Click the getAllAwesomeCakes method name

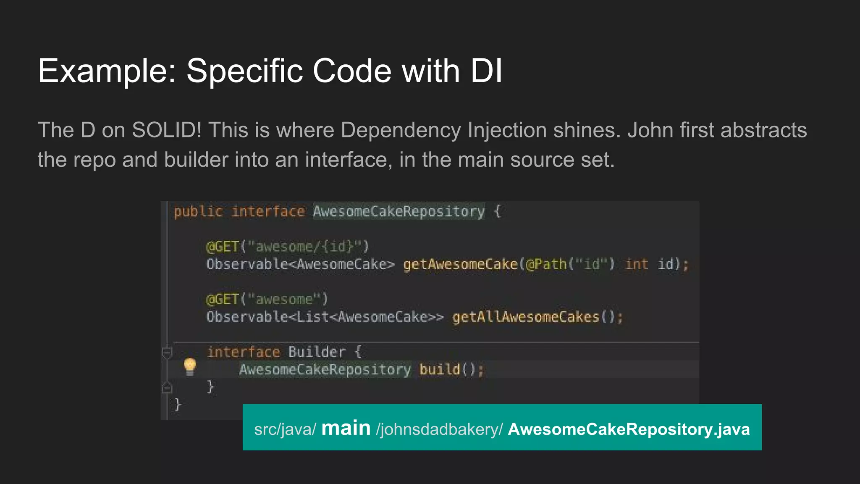[x=526, y=317]
